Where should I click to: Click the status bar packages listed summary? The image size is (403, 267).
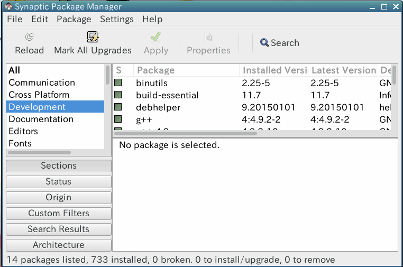tap(171, 260)
